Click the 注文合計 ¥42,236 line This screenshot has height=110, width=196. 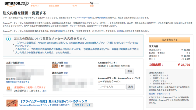click(170, 56)
